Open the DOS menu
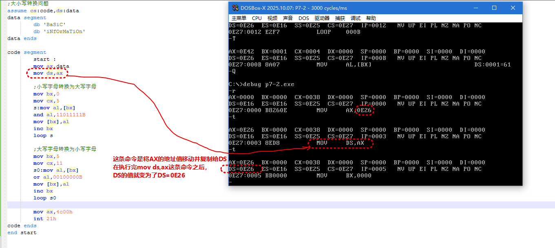The width and height of the screenshot is (555, 248). tap(304, 18)
